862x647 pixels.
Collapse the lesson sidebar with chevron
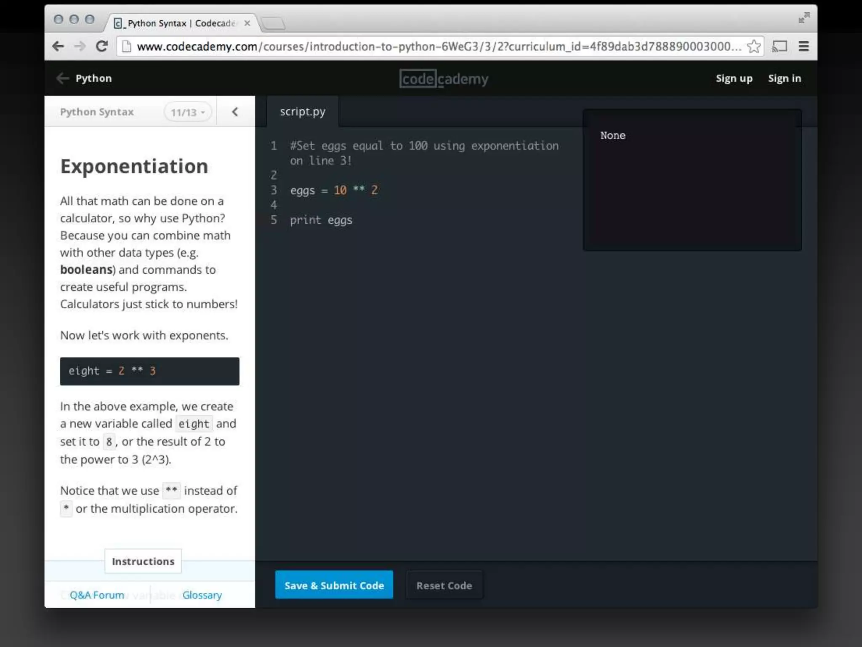click(x=235, y=112)
